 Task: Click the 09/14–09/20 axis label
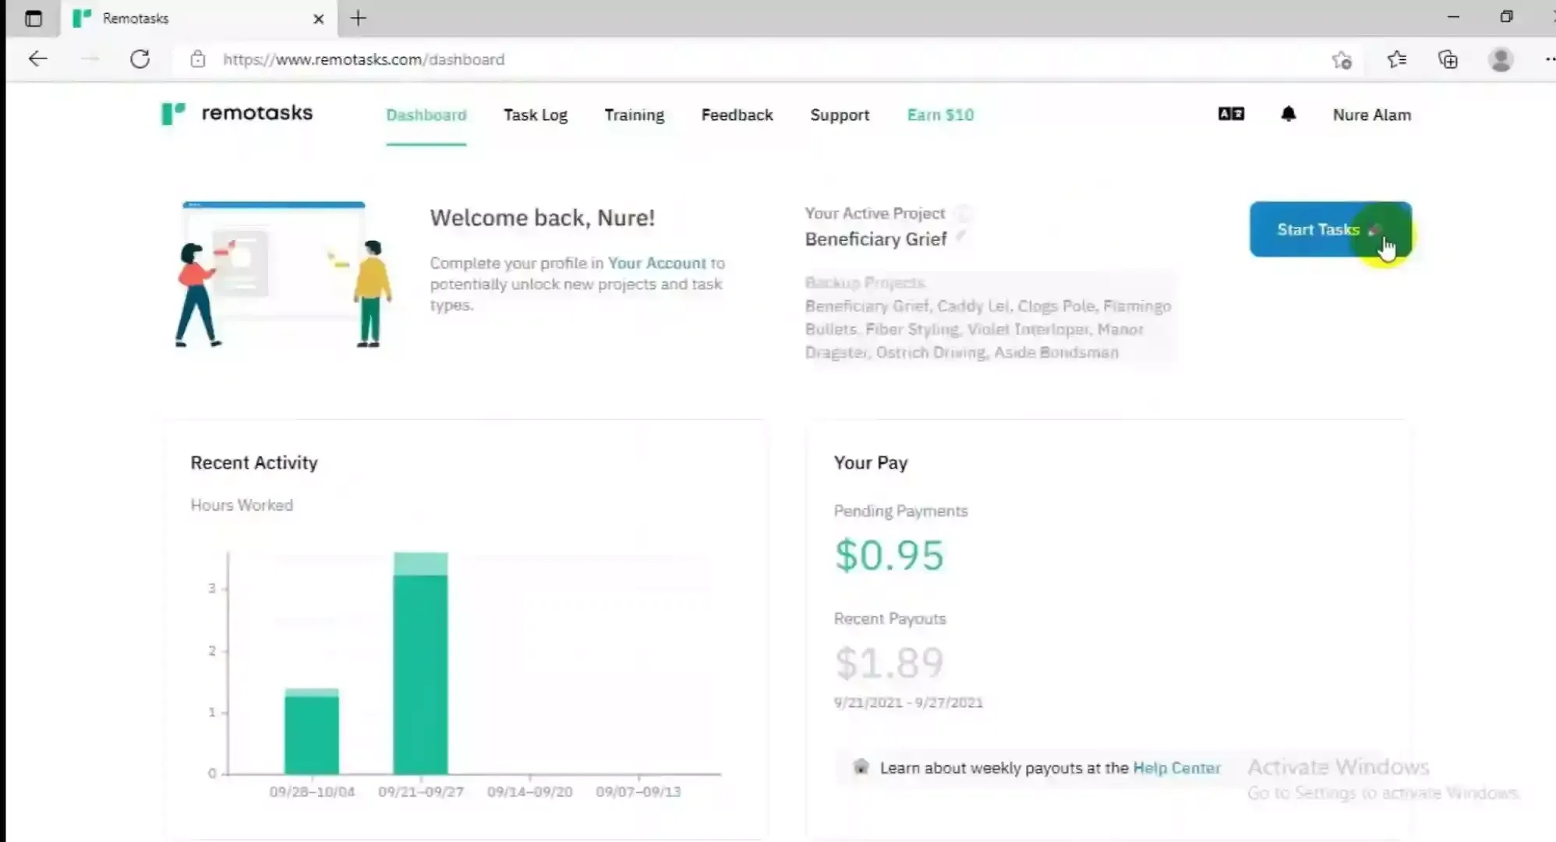tap(530, 791)
